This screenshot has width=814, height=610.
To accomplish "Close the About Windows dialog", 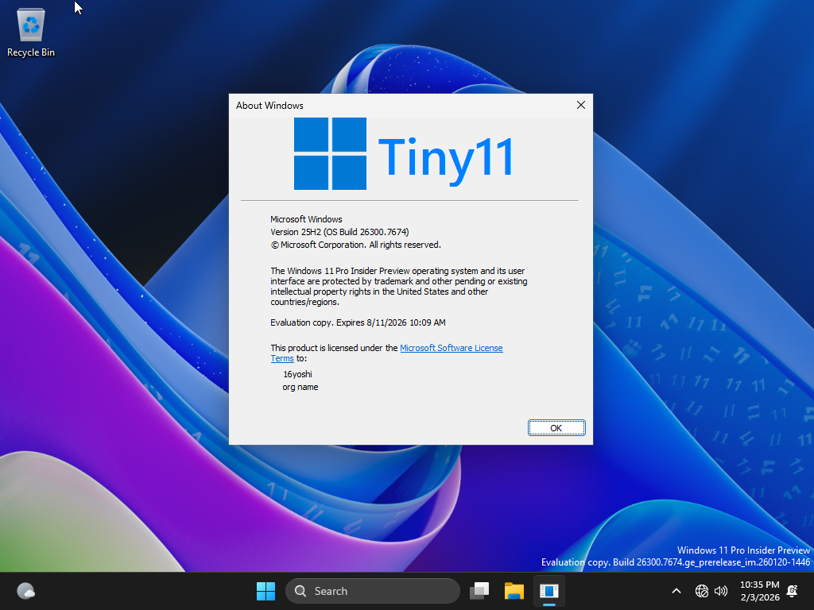I will click(x=581, y=106).
